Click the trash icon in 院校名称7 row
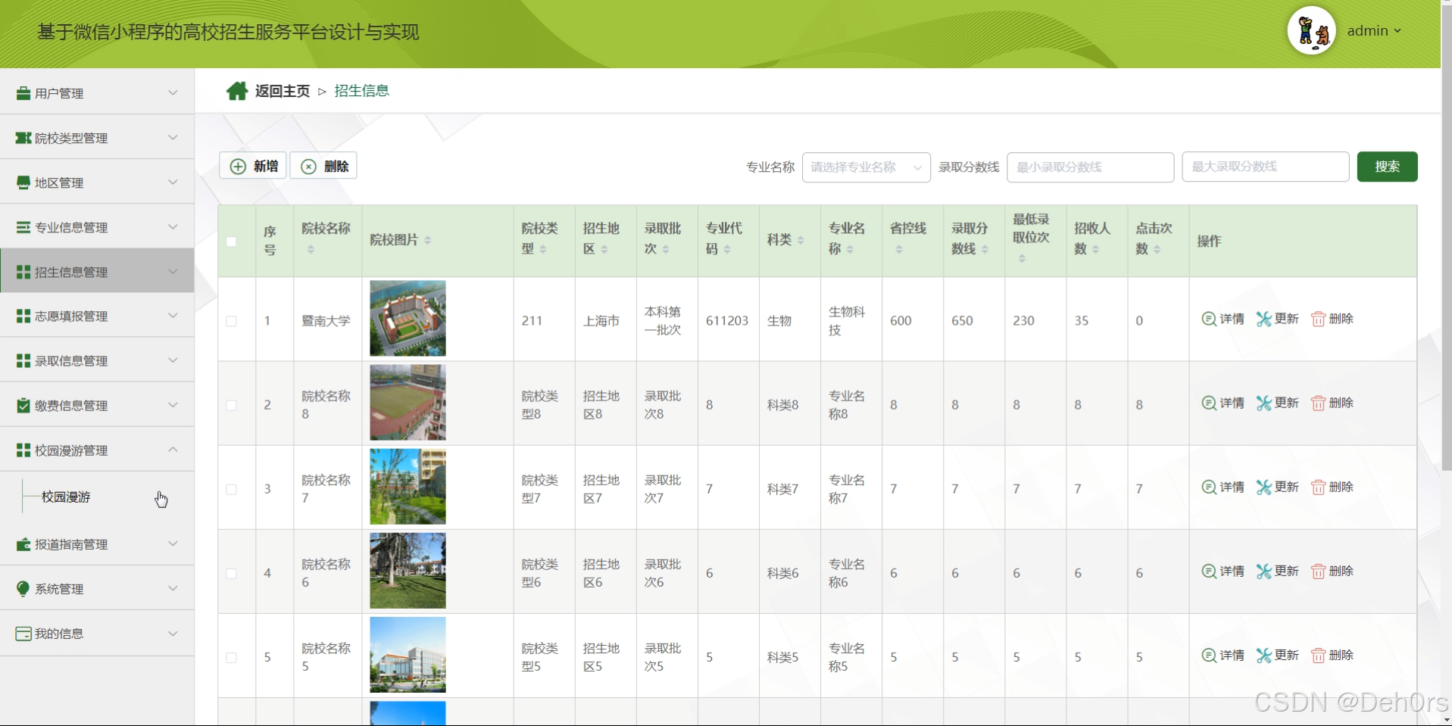Viewport: 1452px width, 726px height. [1318, 487]
